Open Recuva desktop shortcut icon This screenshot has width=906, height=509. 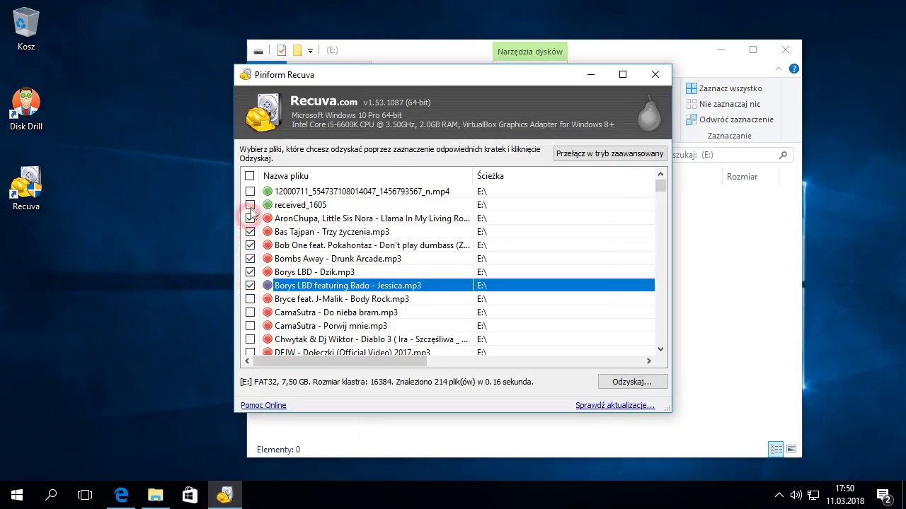coord(26,189)
